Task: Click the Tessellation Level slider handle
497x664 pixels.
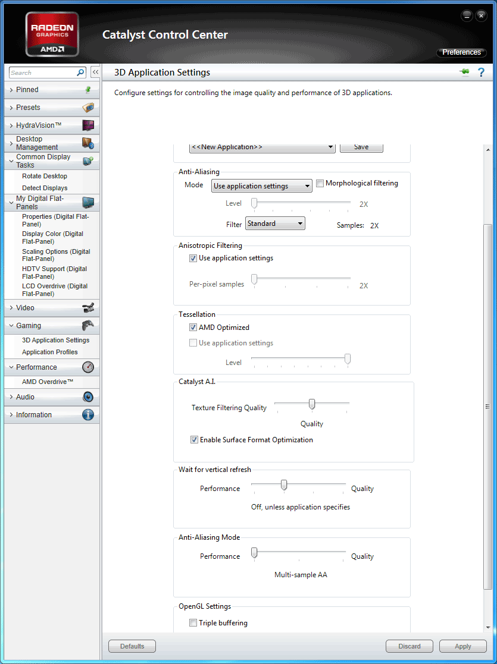Action: [x=348, y=358]
